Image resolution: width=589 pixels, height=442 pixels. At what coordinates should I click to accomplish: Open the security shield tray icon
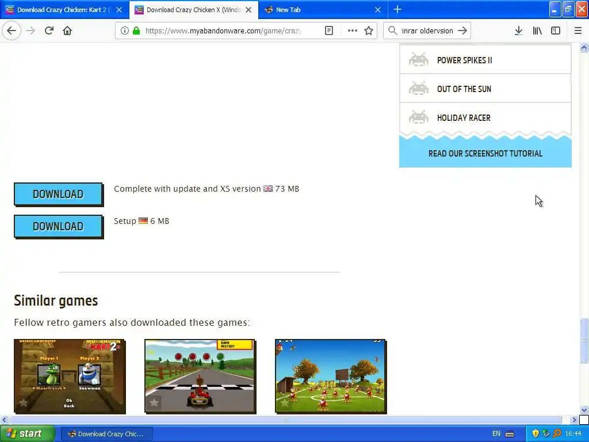coord(536,434)
